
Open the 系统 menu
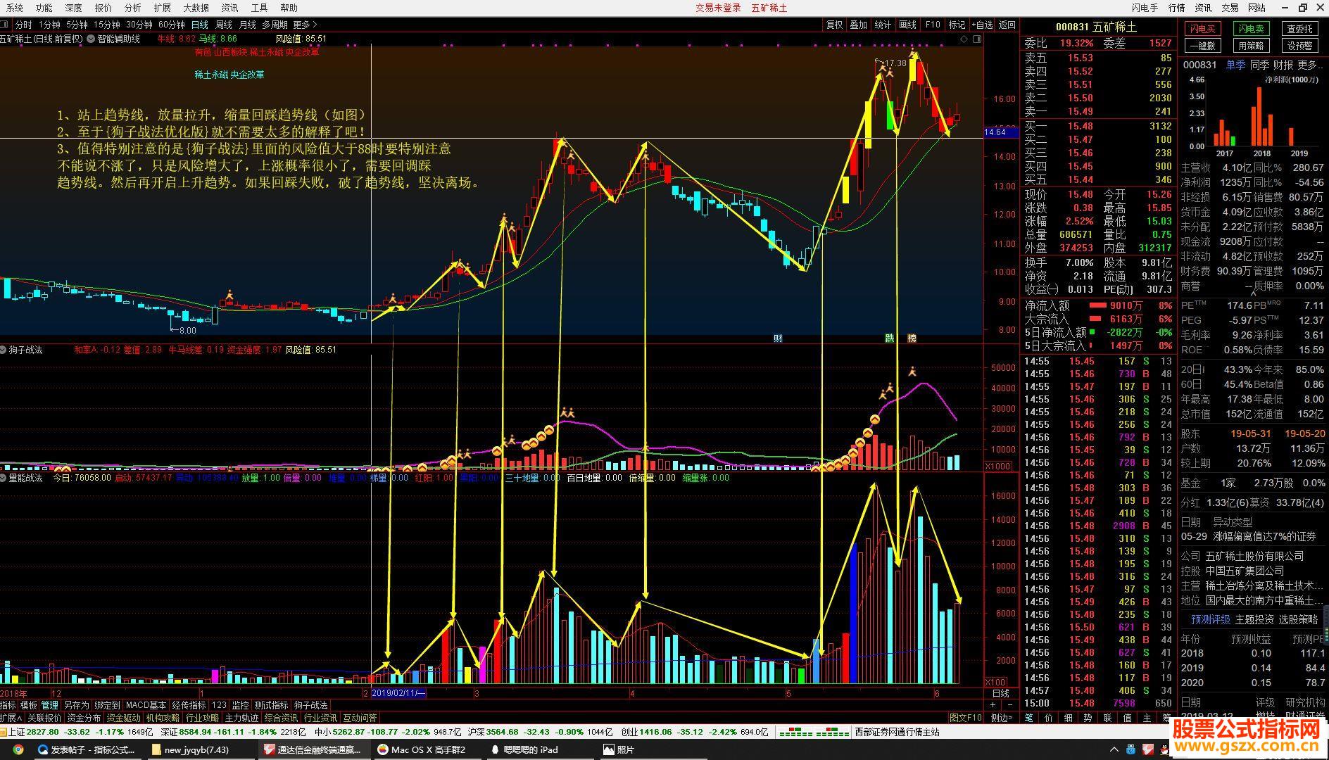[x=14, y=8]
